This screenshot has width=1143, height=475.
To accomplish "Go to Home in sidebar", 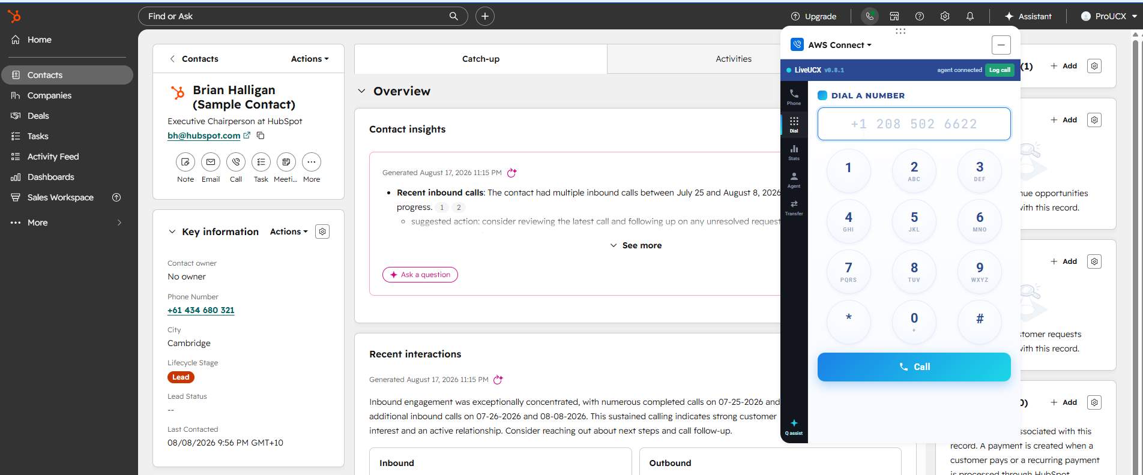I will point(67,40).
